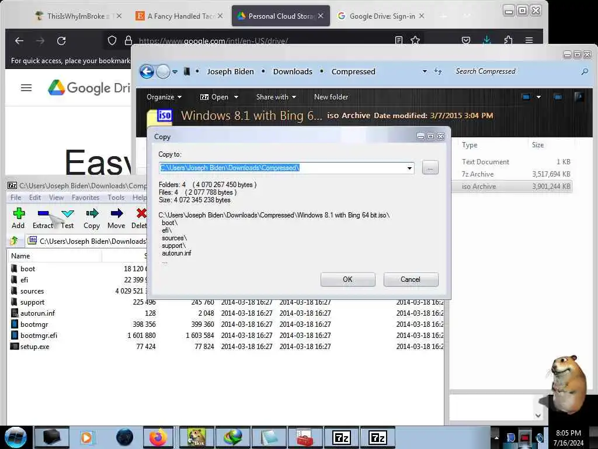Click the browse (...) button in Copy dialog
This screenshot has height=449, width=598.
point(430,168)
